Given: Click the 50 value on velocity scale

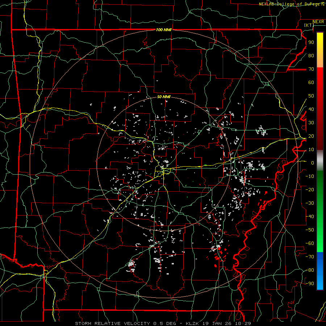Looking at the screenshot, I should click(311, 96).
